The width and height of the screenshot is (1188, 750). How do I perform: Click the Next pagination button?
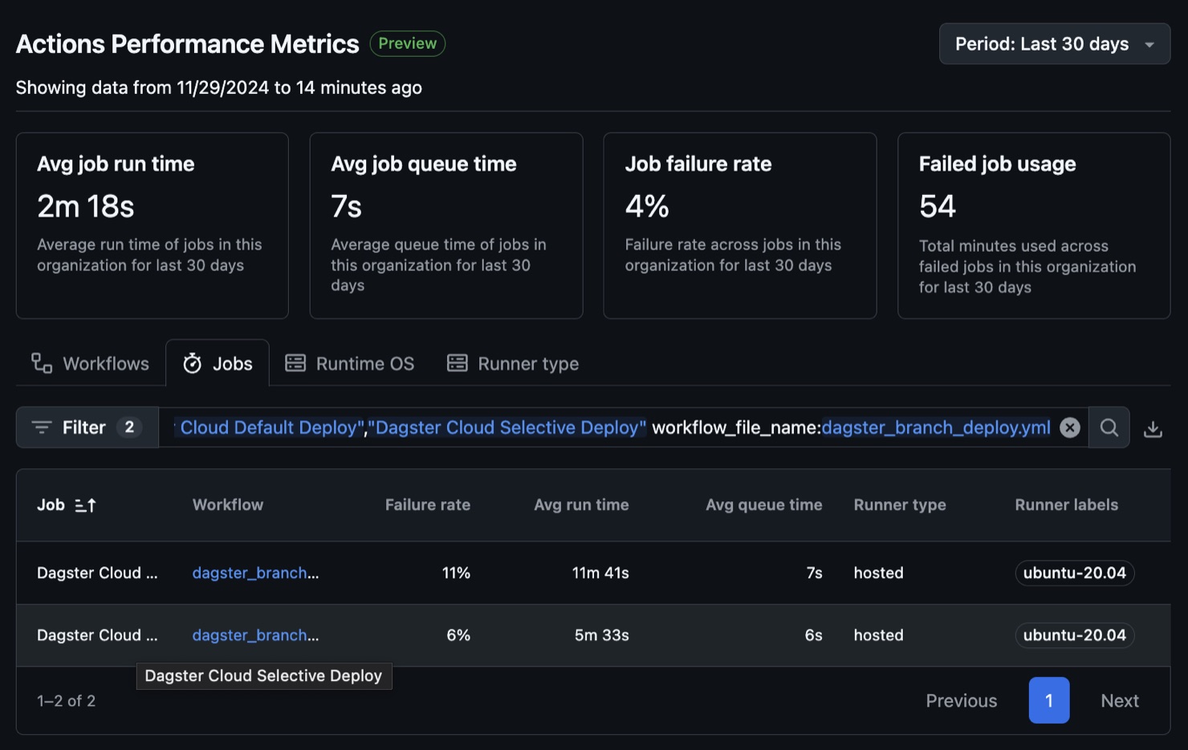1120,700
